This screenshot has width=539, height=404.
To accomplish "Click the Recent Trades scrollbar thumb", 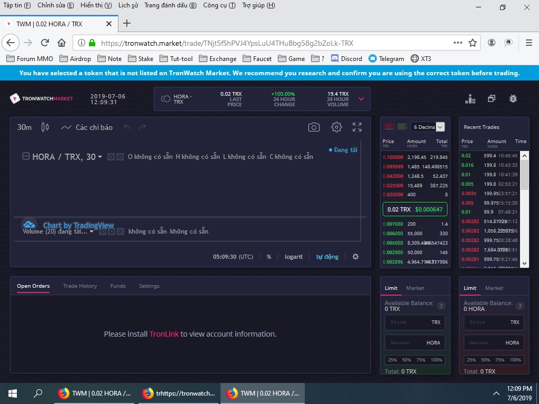I will [x=524, y=175].
